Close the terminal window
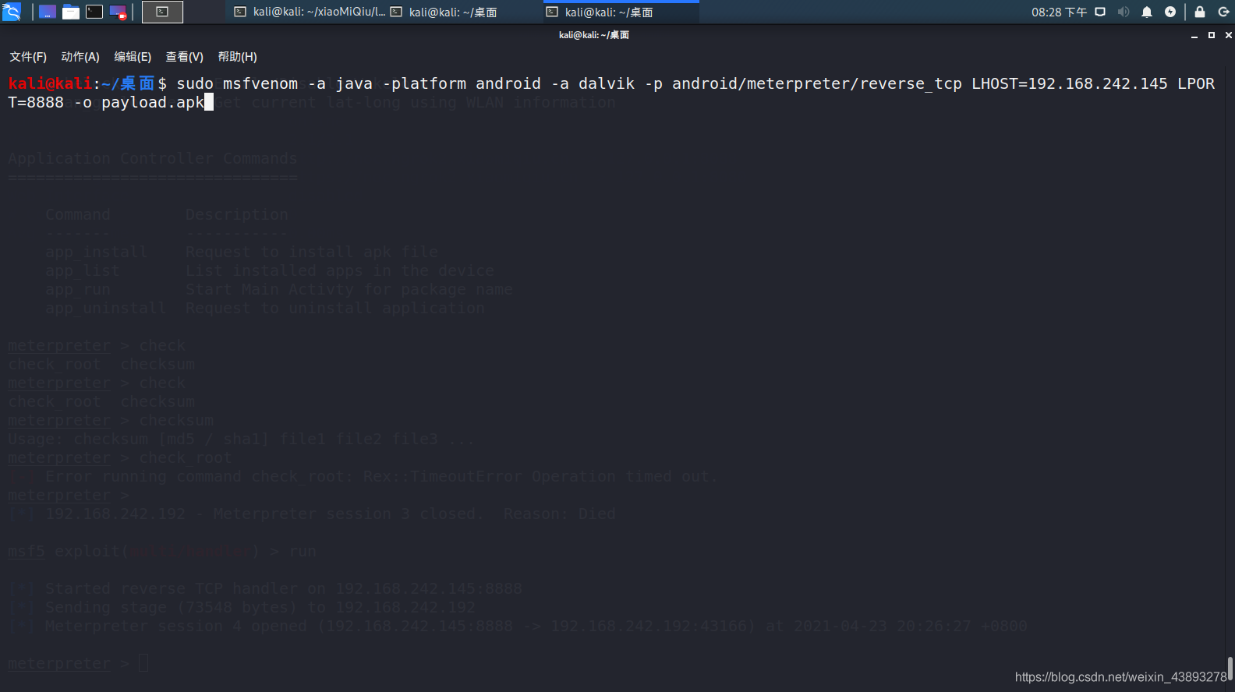1235x692 pixels. click(1229, 35)
